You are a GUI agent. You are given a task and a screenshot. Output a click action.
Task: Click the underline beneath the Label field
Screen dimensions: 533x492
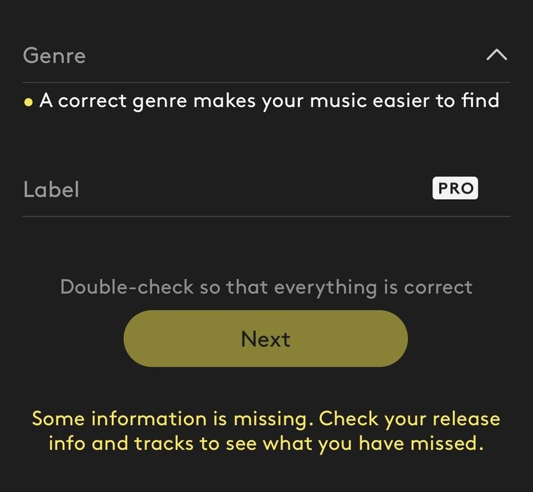[x=266, y=216]
